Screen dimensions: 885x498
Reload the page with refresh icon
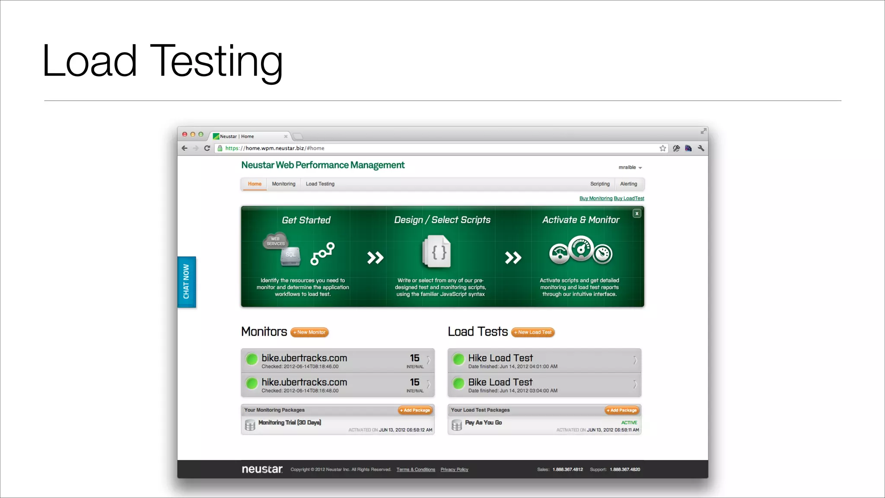[x=207, y=148]
